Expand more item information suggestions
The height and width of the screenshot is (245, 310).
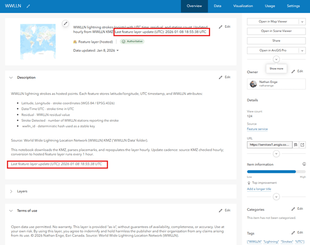point(276,197)
